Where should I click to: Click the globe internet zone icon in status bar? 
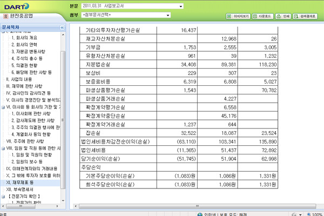pyautogui.click(x=200, y=214)
